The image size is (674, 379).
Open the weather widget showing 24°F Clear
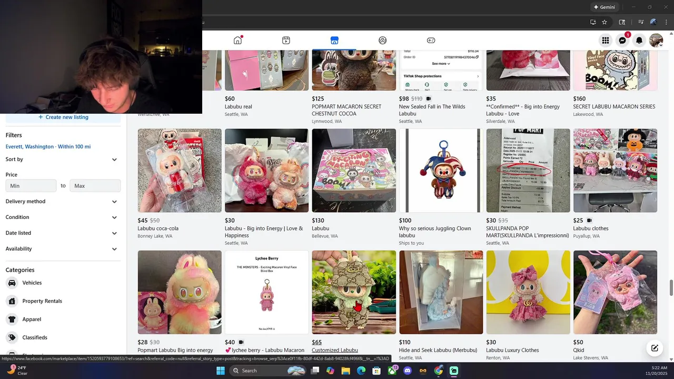[x=18, y=371]
